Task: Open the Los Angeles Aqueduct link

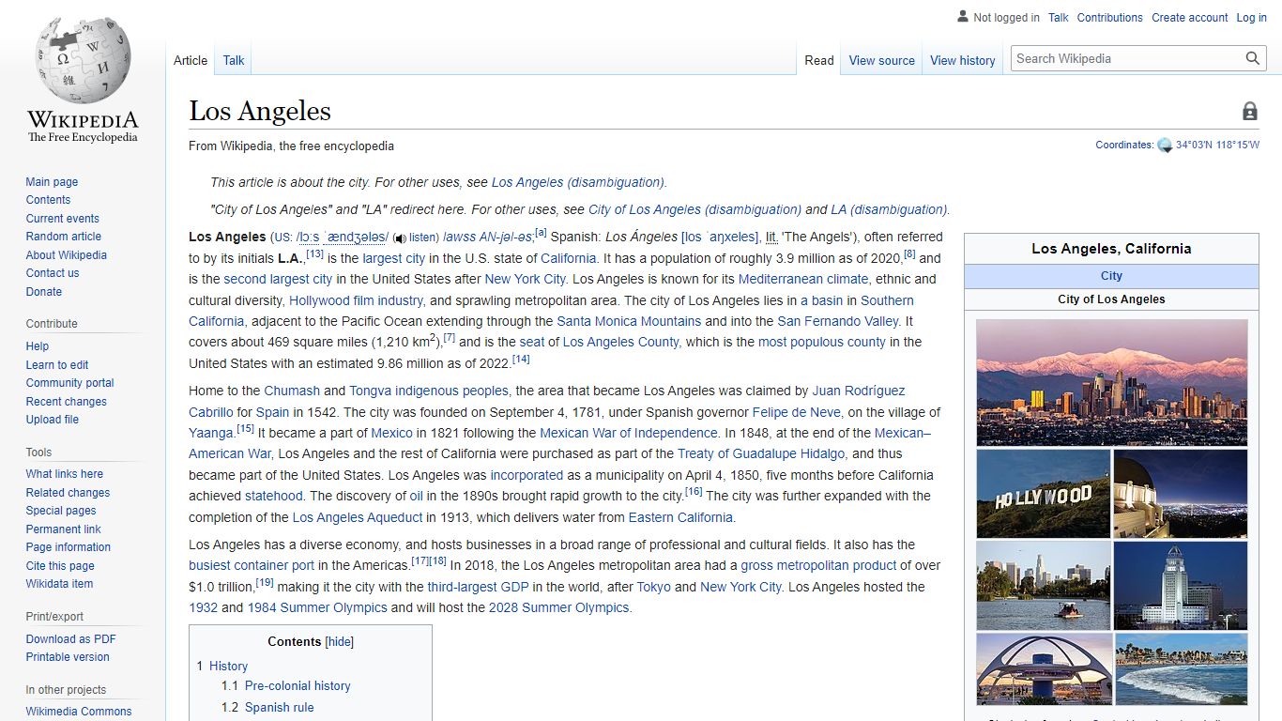Action: click(358, 517)
